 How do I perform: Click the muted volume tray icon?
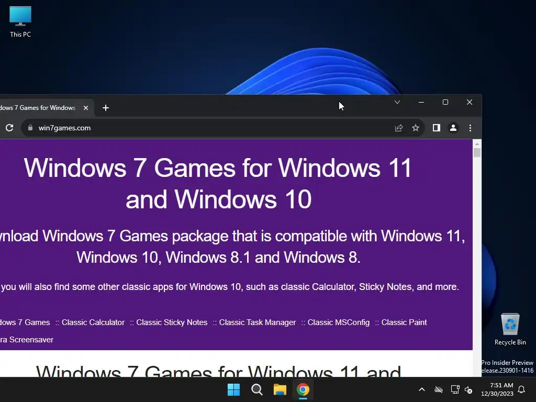pos(468,389)
